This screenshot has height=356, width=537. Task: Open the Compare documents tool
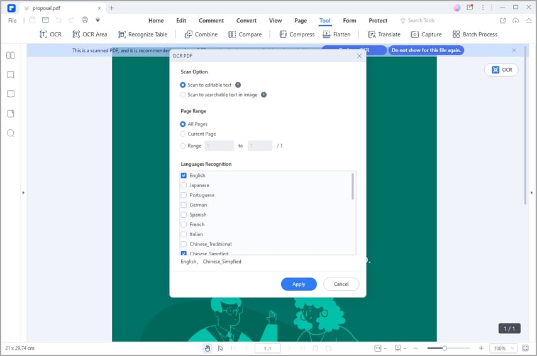click(245, 34)
